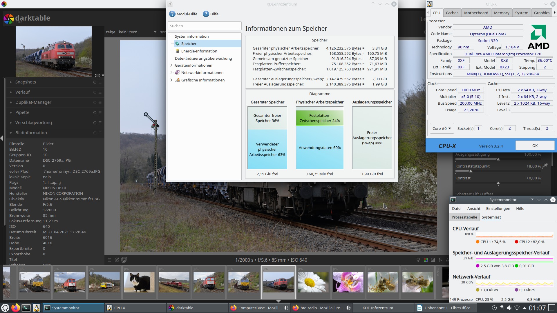Image resolution: width=557 pixels, height=313 pixels.
Task: Expand the Geräteinformationen tree node
Action: tap(171, 65)
